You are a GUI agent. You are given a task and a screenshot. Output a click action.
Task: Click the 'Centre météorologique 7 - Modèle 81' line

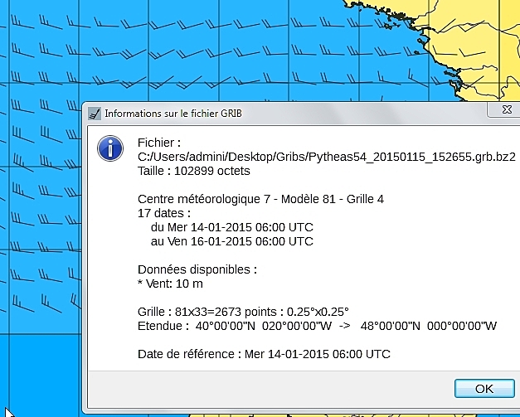pyautogui.click(x=260, y=199)
